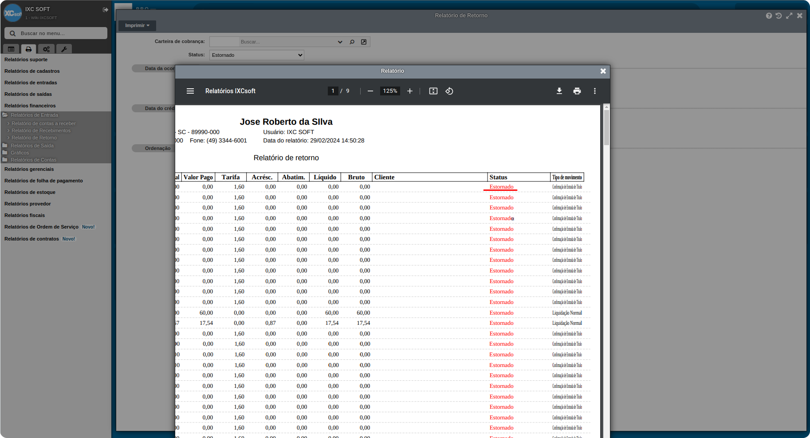The width and height of the screenshot is (810, 438).
Task: Open Relatórios gerenciais menu
Action: coord(29,169)
